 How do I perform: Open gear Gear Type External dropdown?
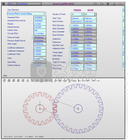tap(90, 18)
